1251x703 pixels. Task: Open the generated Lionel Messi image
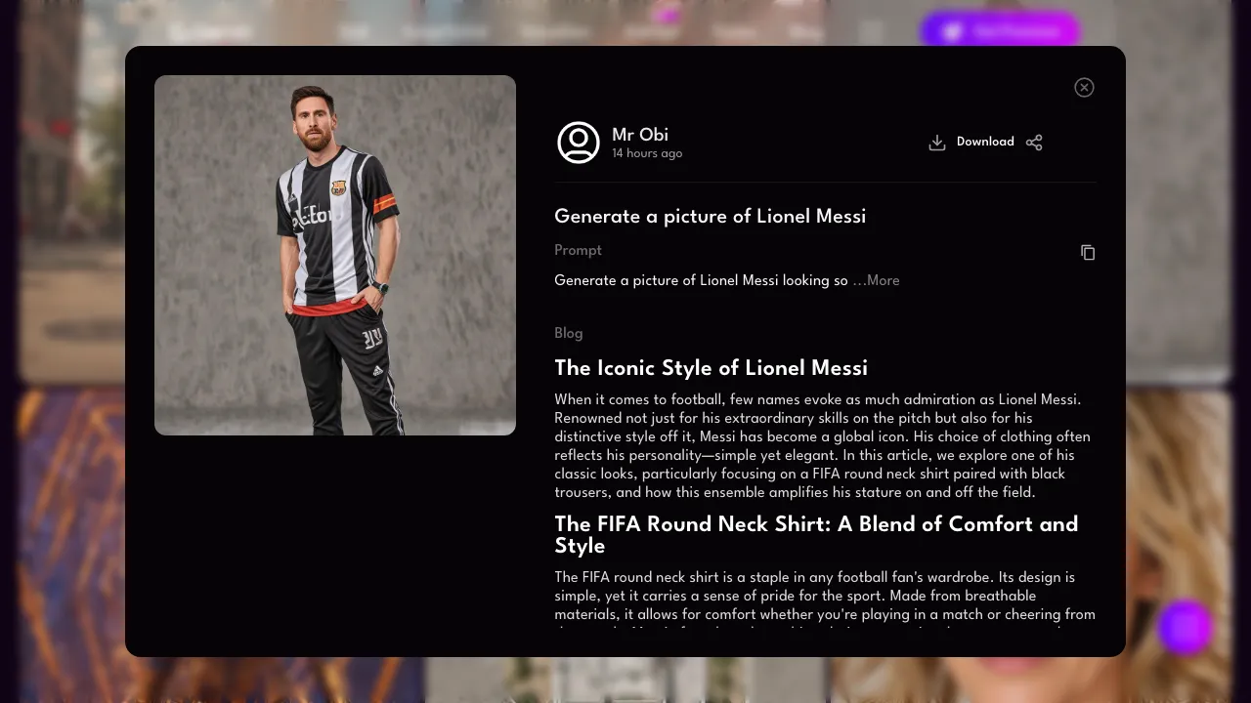335,255
